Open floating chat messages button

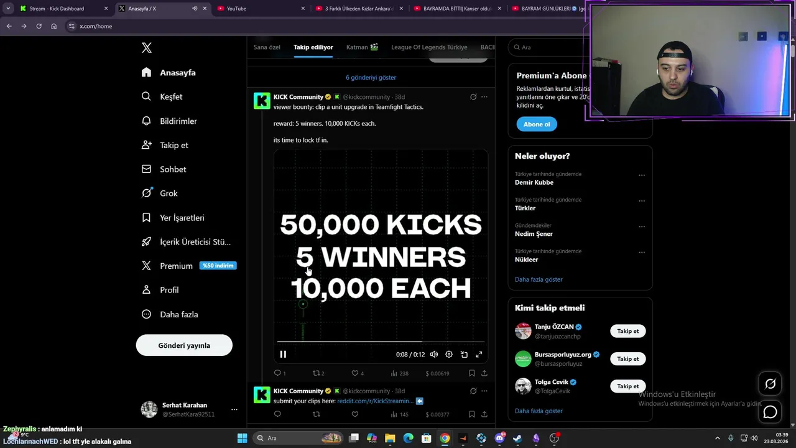[x=770, y=412]
